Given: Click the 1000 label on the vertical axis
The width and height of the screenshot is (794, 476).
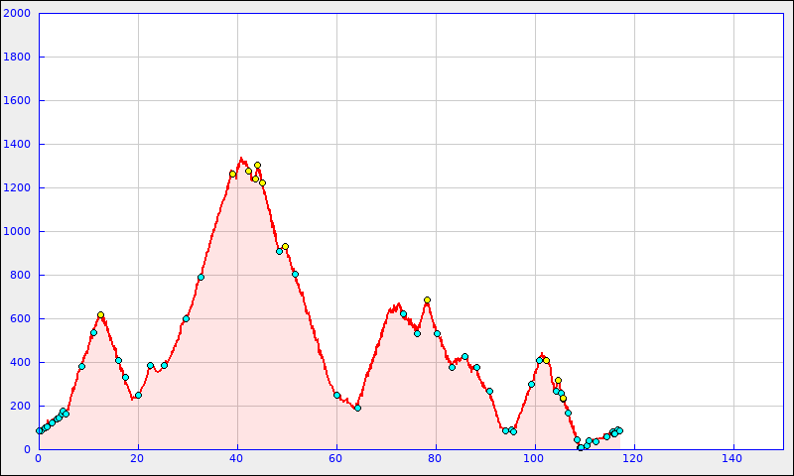Looking at the screenshot, I should coord(18,232).
